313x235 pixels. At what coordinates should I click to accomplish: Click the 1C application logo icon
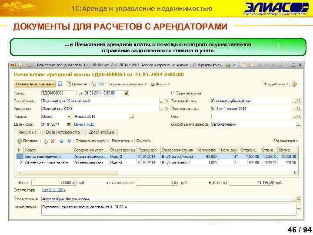click(x=13, y=65)
